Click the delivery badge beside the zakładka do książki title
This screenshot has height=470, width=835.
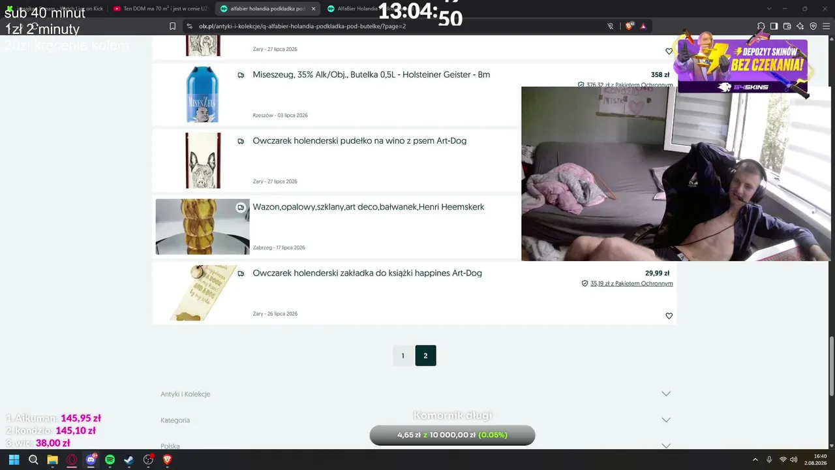click(x=241, y=274)
